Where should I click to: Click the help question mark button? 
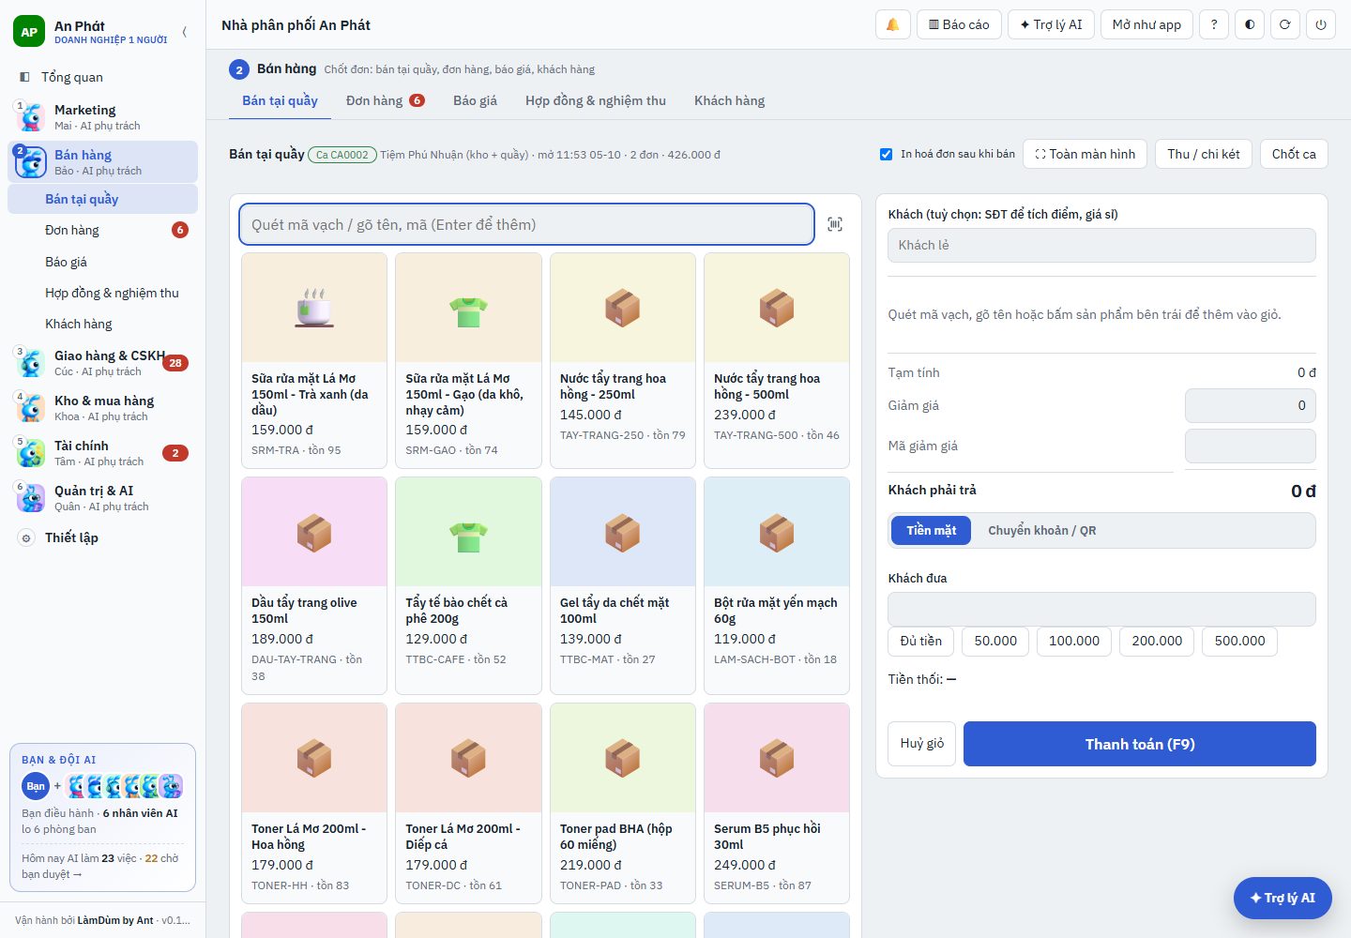click(1214, 24)
